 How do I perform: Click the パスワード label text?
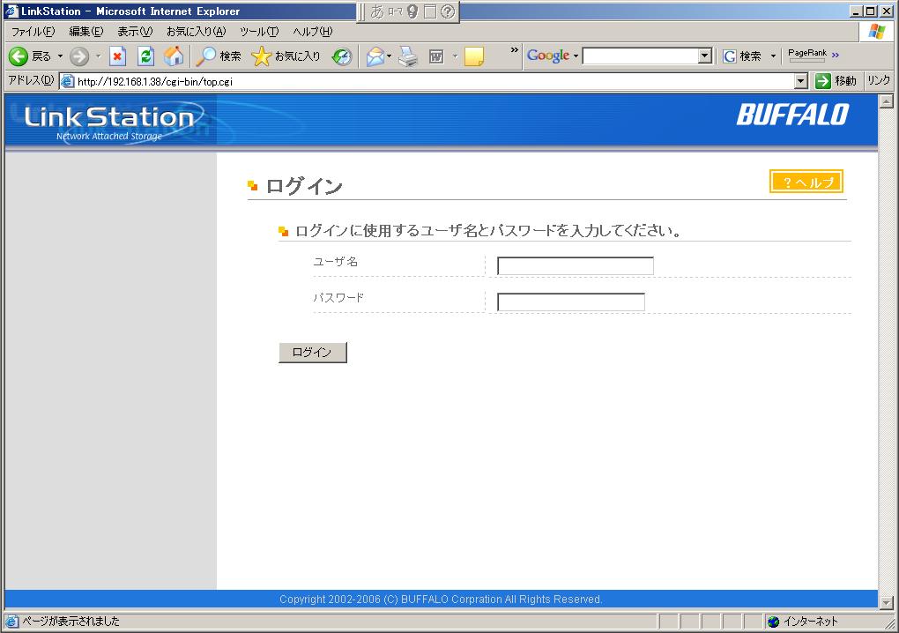click(x=338, y=298)
